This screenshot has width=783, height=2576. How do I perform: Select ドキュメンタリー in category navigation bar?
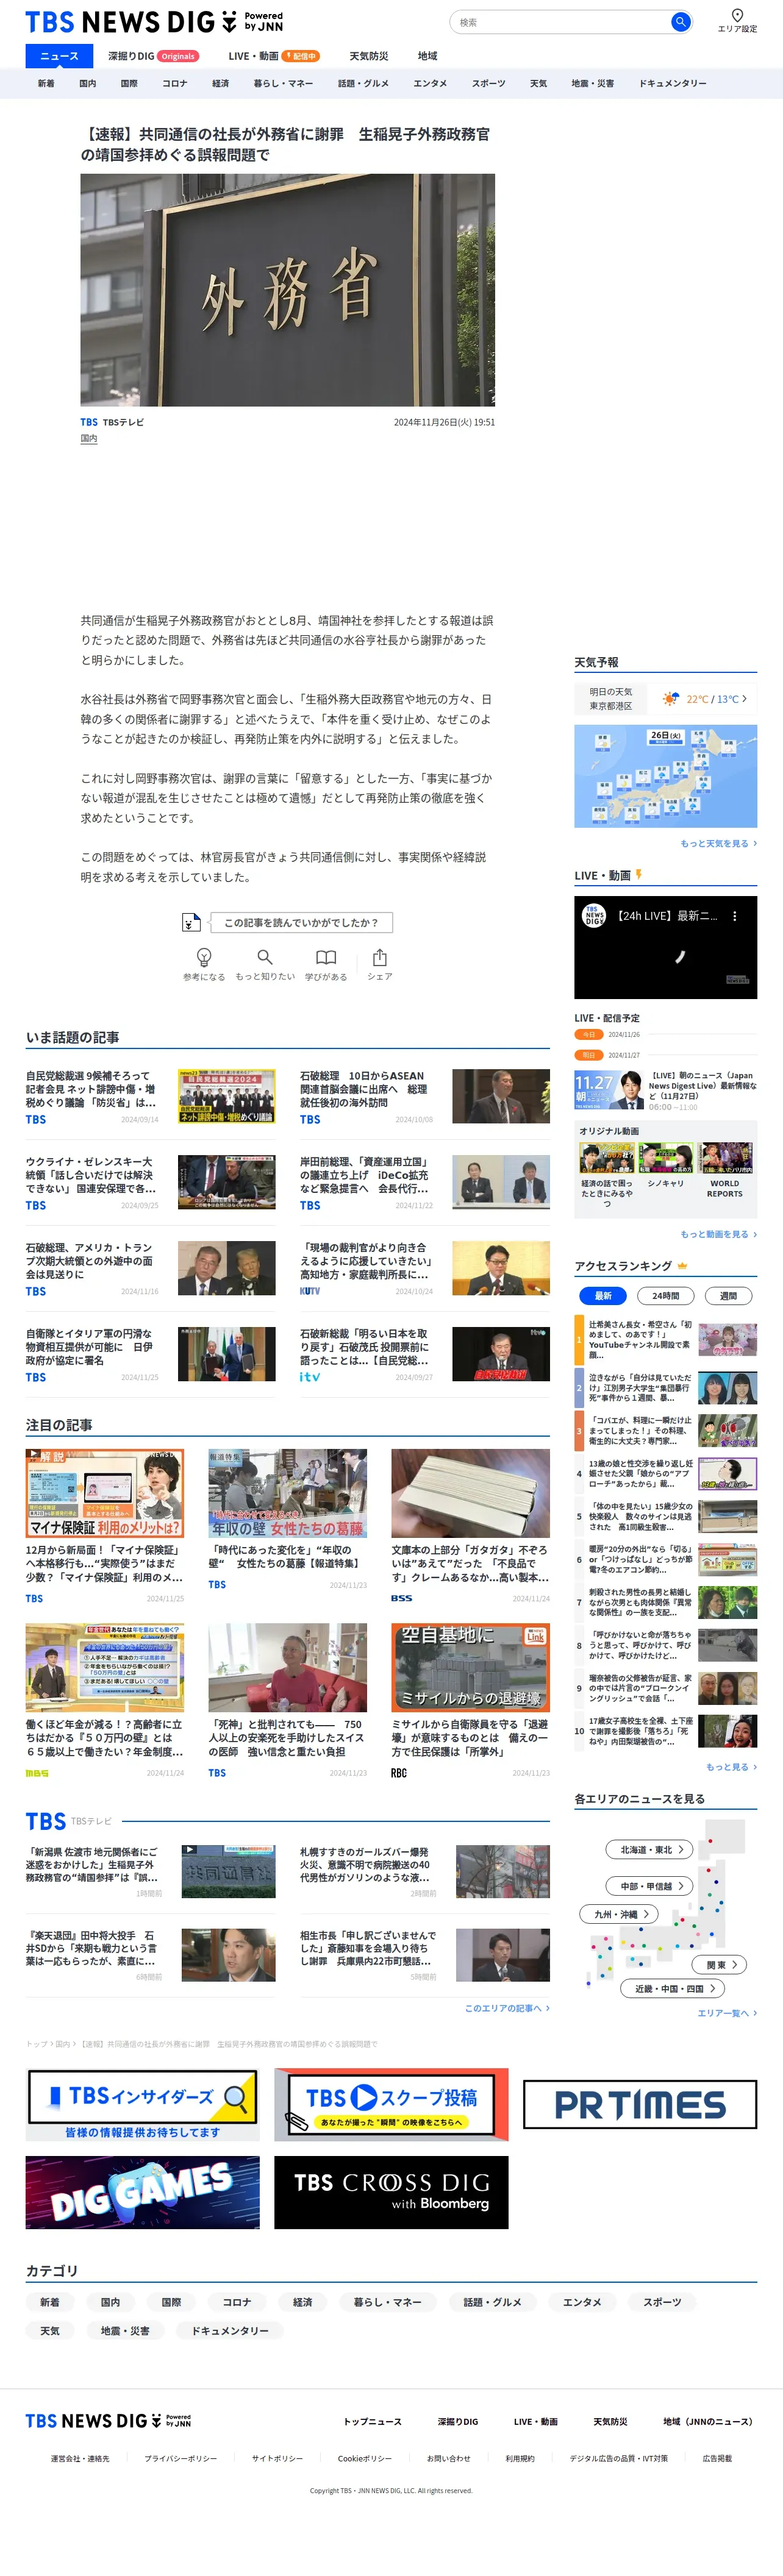point(672,83)
